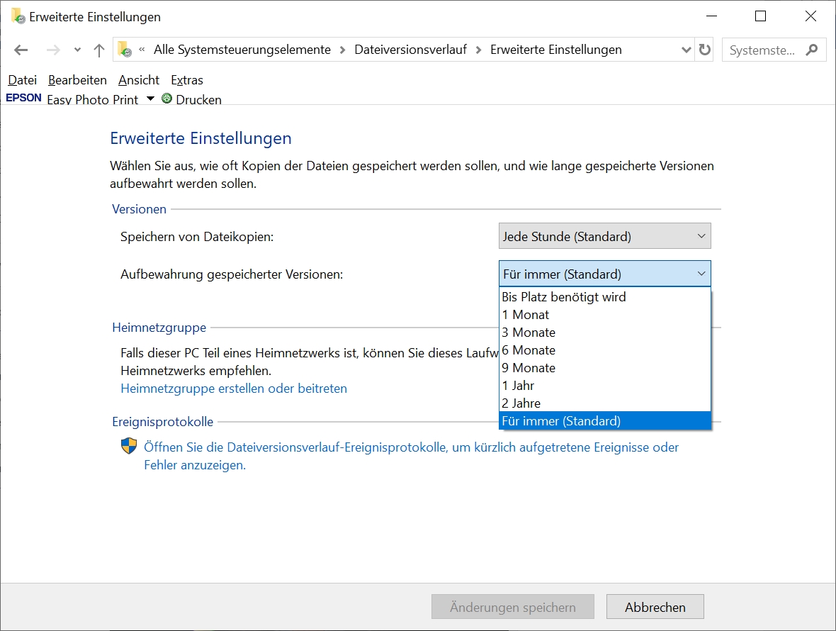836x631 pixels.
Task: Maximize the Erweiterte Einstellungen window
Action: 761,16
